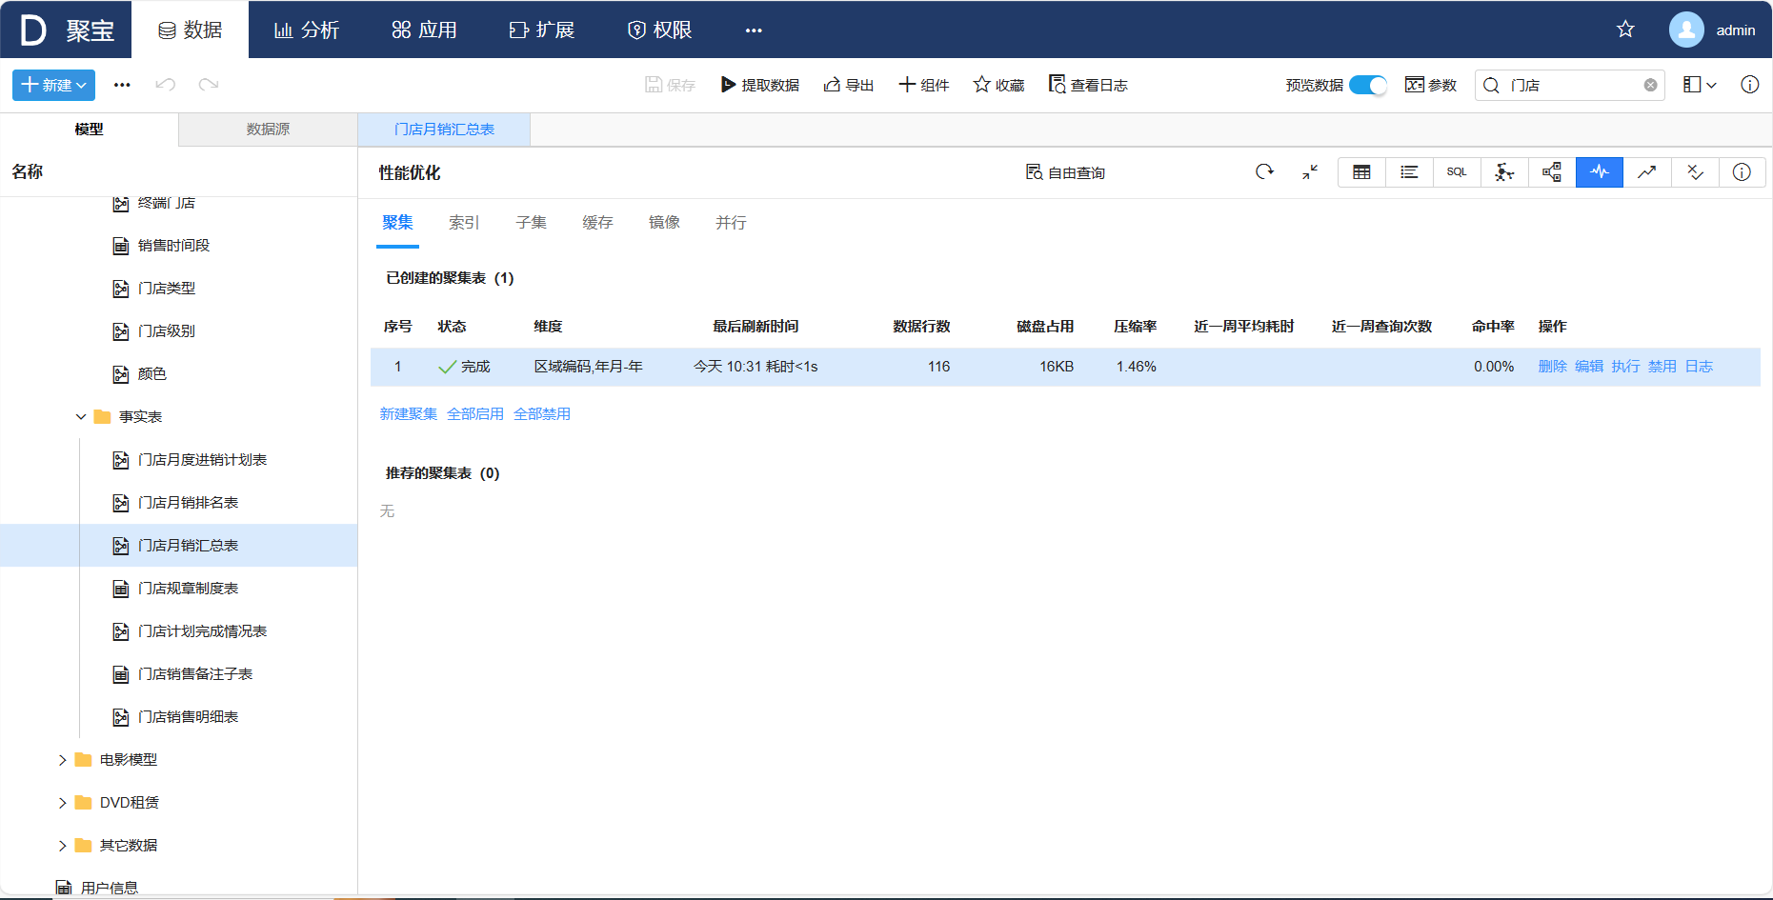Image resolution: width=1773 pixels, height=900 pixels.
Task: Click the refresh icon in performance panel
Action: pos(1264,172)
